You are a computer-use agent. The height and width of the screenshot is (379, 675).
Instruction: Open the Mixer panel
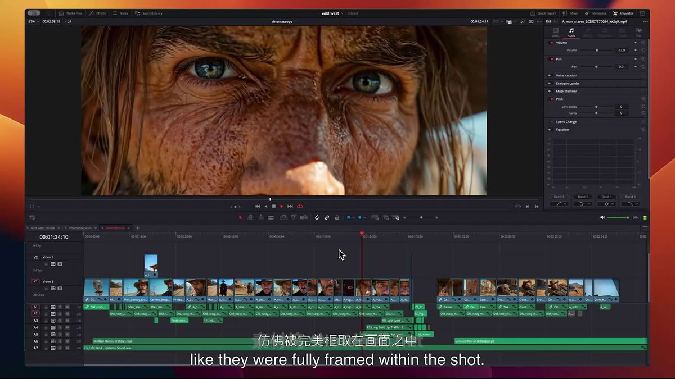coord(570,13)
